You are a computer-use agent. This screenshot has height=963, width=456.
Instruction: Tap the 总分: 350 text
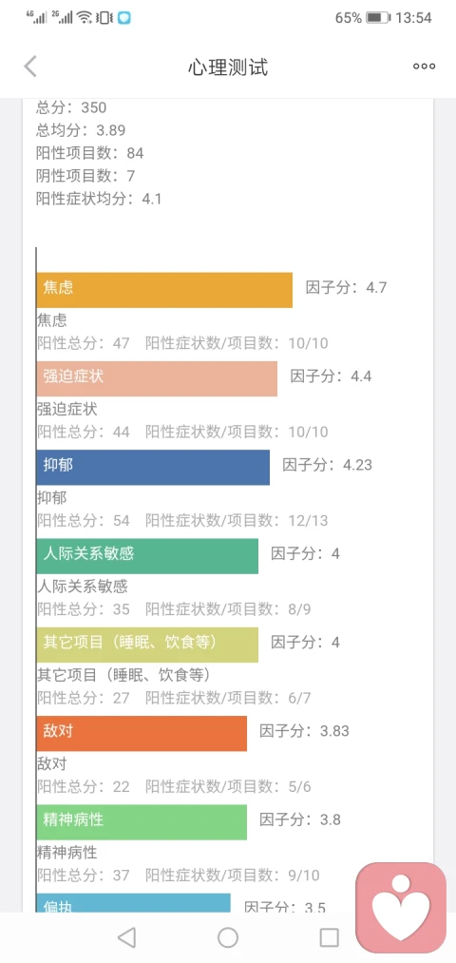(x=71, y=107)
